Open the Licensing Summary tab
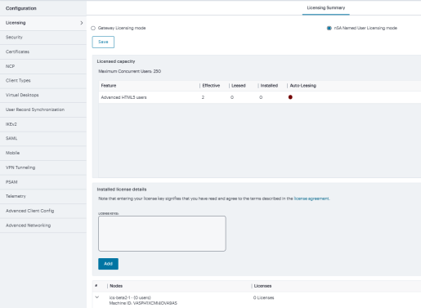 pyautogui.click(x=326, y=8)
